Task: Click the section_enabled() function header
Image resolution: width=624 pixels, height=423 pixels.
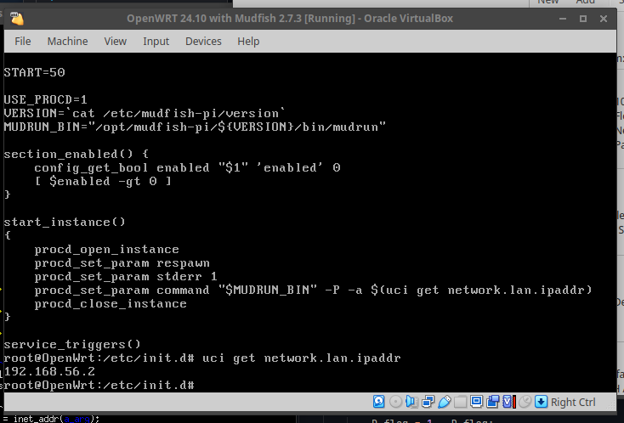Action: coord(77,154)
